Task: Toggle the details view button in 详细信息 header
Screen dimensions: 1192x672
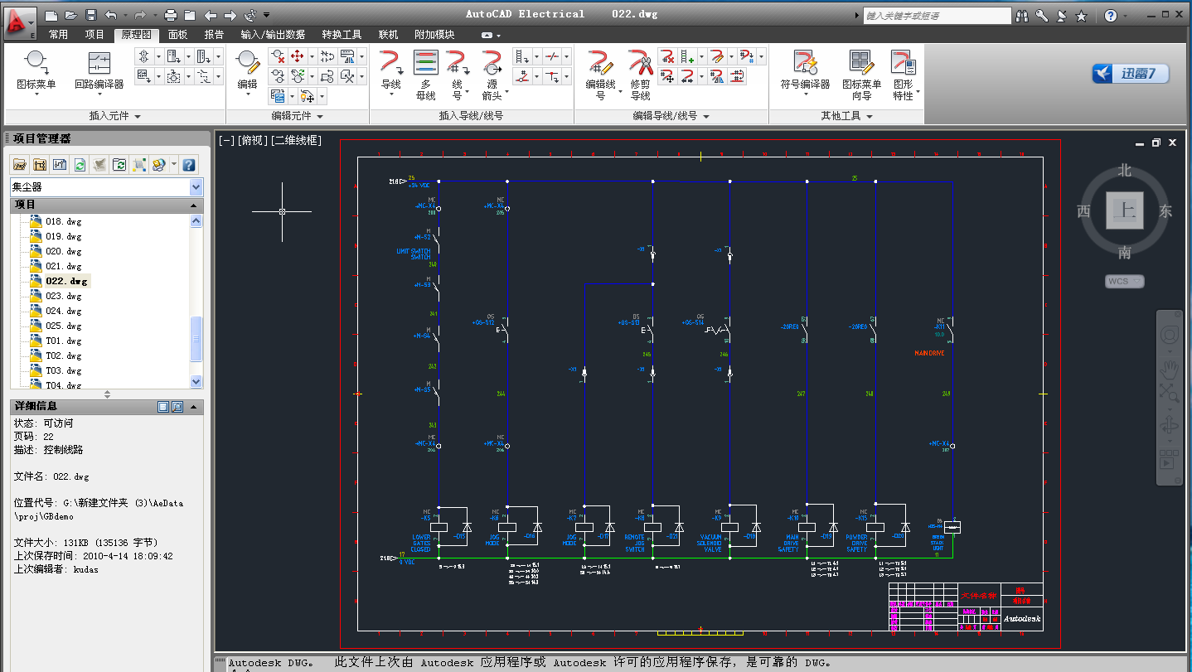Action: coord(163,407)
